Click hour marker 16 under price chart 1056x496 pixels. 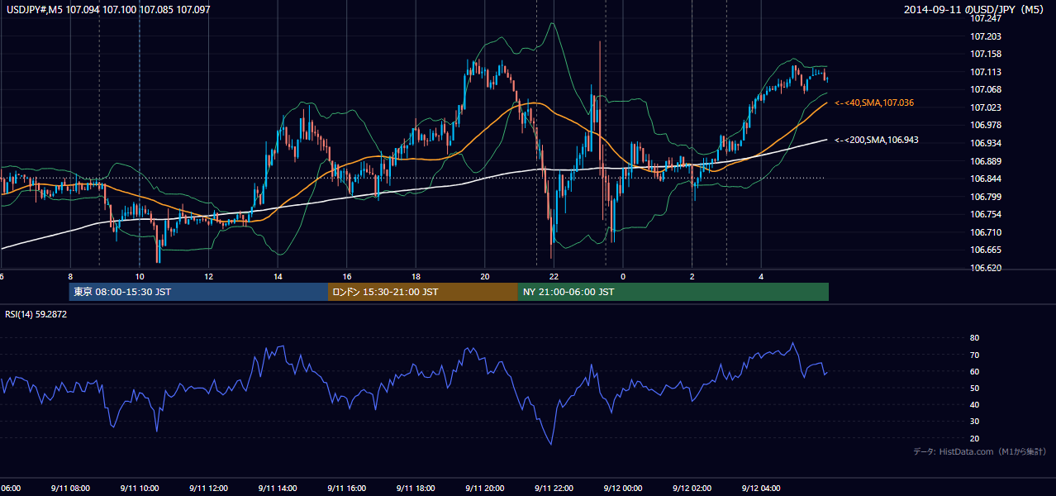coord(347,276)
